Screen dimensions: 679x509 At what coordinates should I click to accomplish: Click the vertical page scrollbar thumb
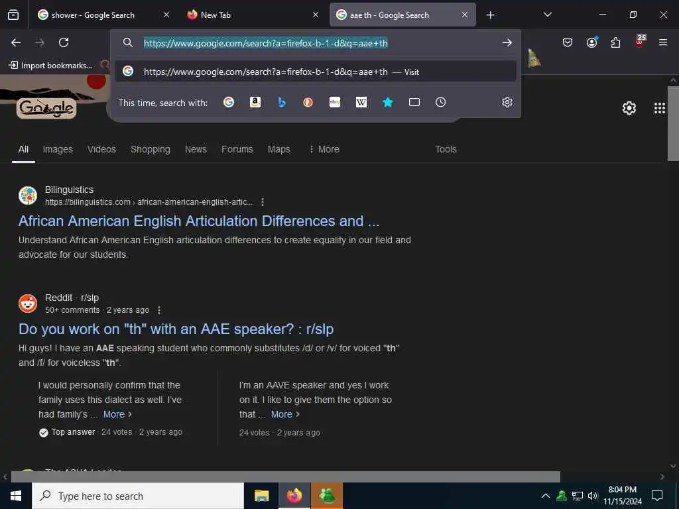point(673,123)
